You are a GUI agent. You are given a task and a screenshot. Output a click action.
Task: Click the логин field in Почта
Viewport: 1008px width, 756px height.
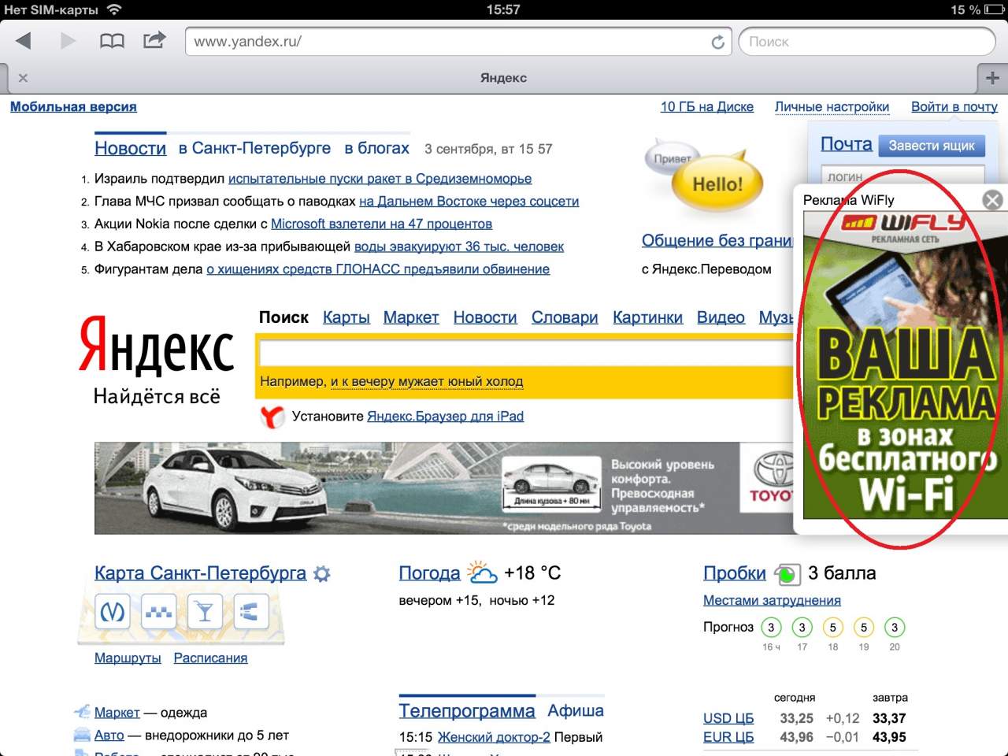902,175
